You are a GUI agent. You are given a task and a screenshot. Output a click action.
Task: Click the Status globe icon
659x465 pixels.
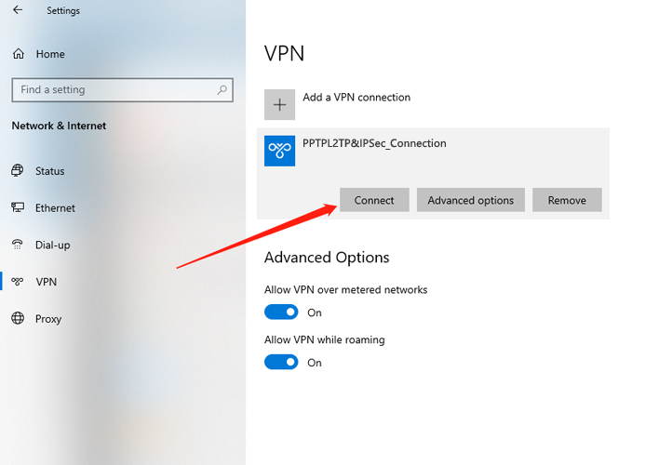point(18,170)
